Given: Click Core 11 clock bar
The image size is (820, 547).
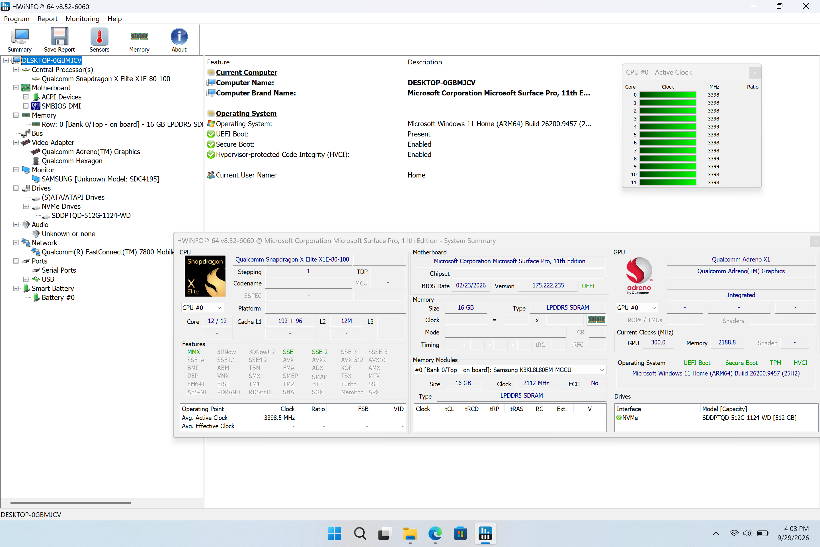Looking at the screenshot, I should click(668, 182).
